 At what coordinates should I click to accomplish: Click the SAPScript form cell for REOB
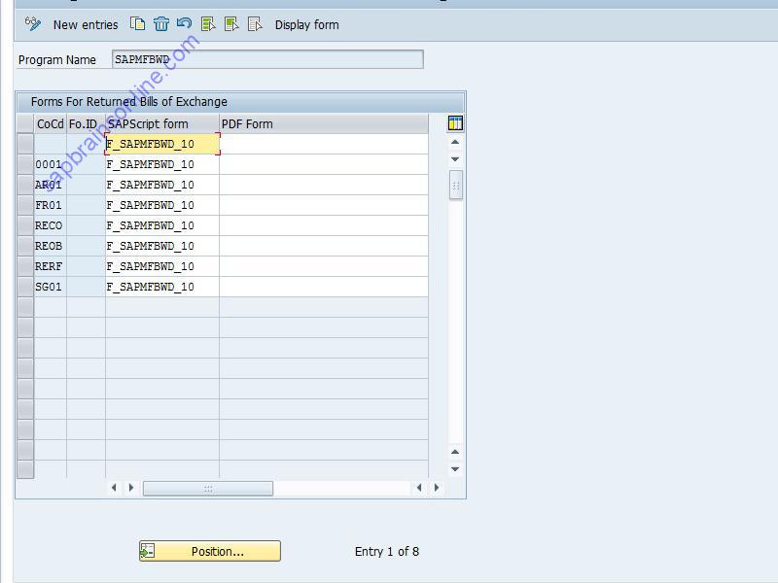(x=162, y=246)
